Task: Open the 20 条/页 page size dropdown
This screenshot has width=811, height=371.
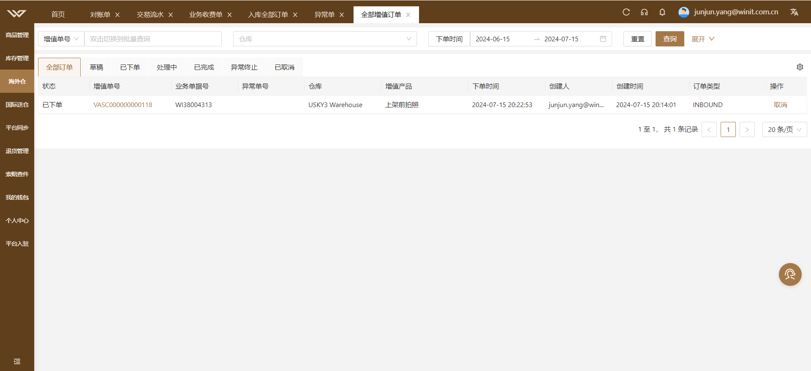Action: click(x=784, y=129)
